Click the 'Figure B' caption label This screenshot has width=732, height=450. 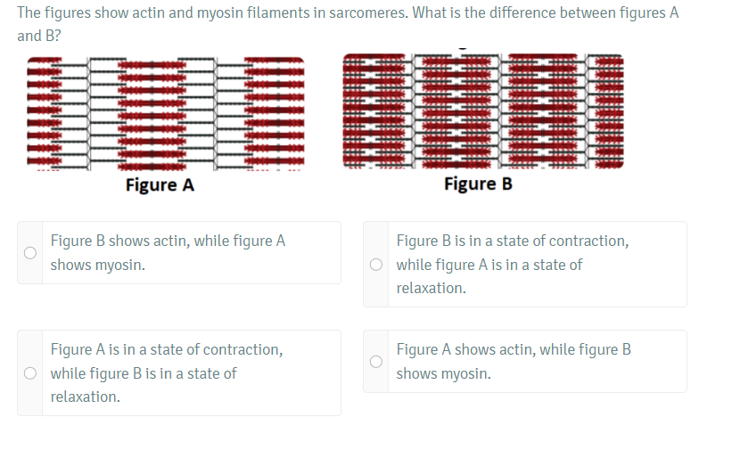(x=478, y=184)
